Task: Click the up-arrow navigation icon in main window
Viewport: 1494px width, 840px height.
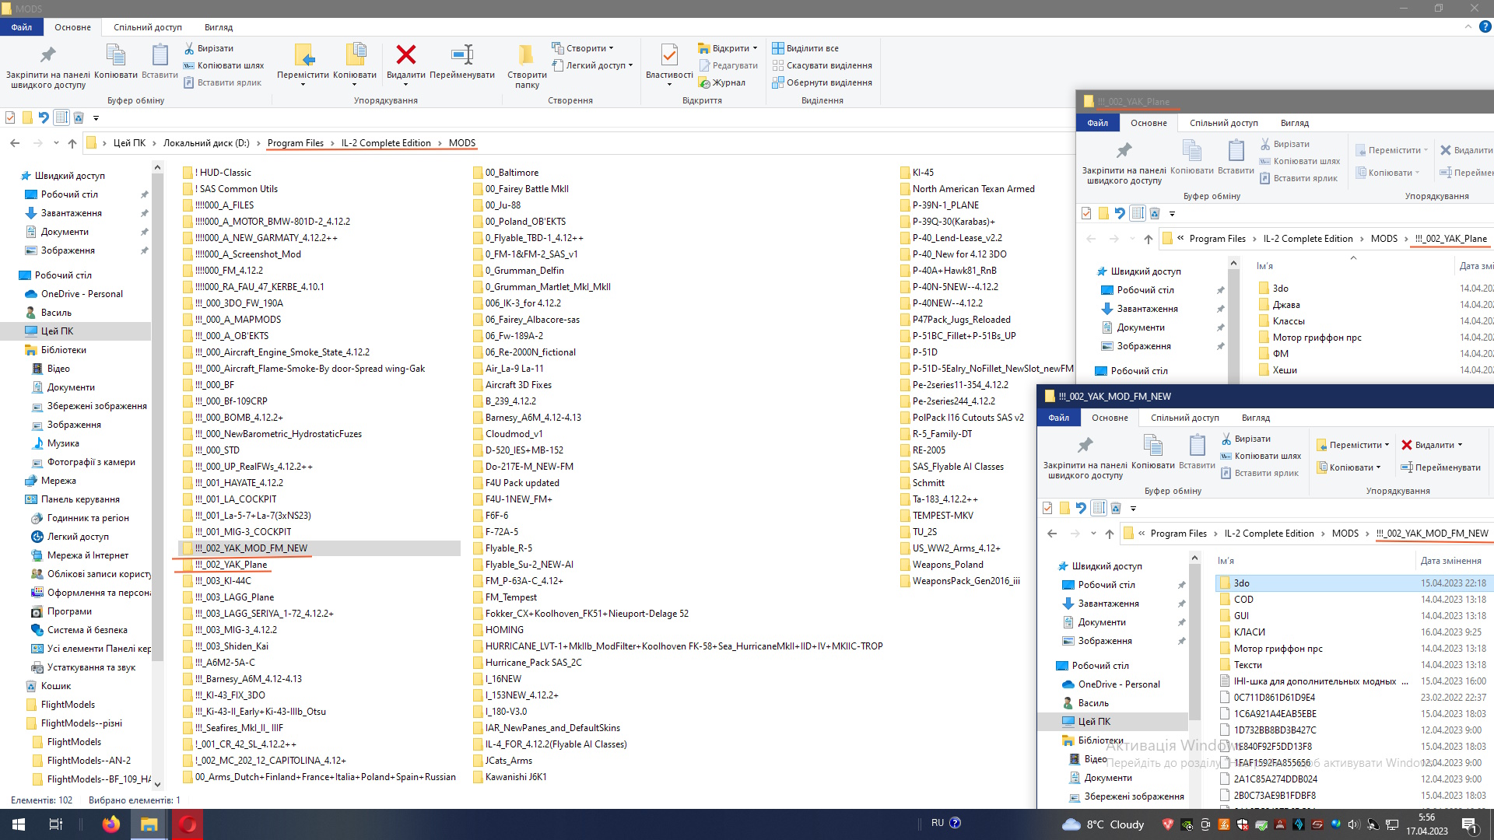Action: coord(72,143)
